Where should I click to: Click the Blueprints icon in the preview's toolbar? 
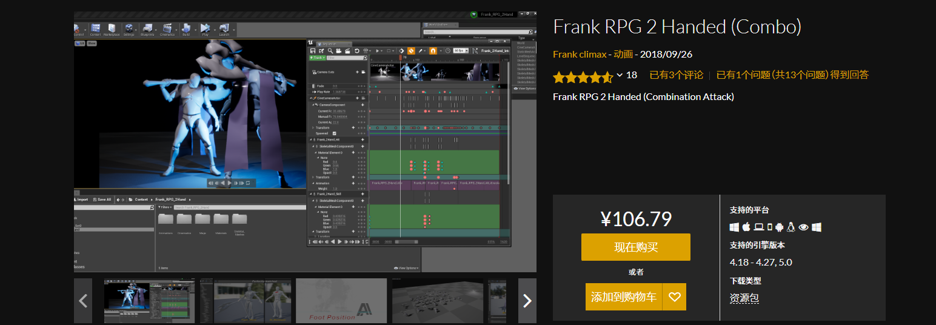coord(147,29)
